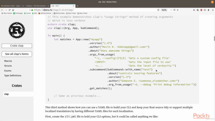The width and height of the screenshot is (215, 121).
Task: Click the Rust logo in sidebar
Action: point(17,30)
